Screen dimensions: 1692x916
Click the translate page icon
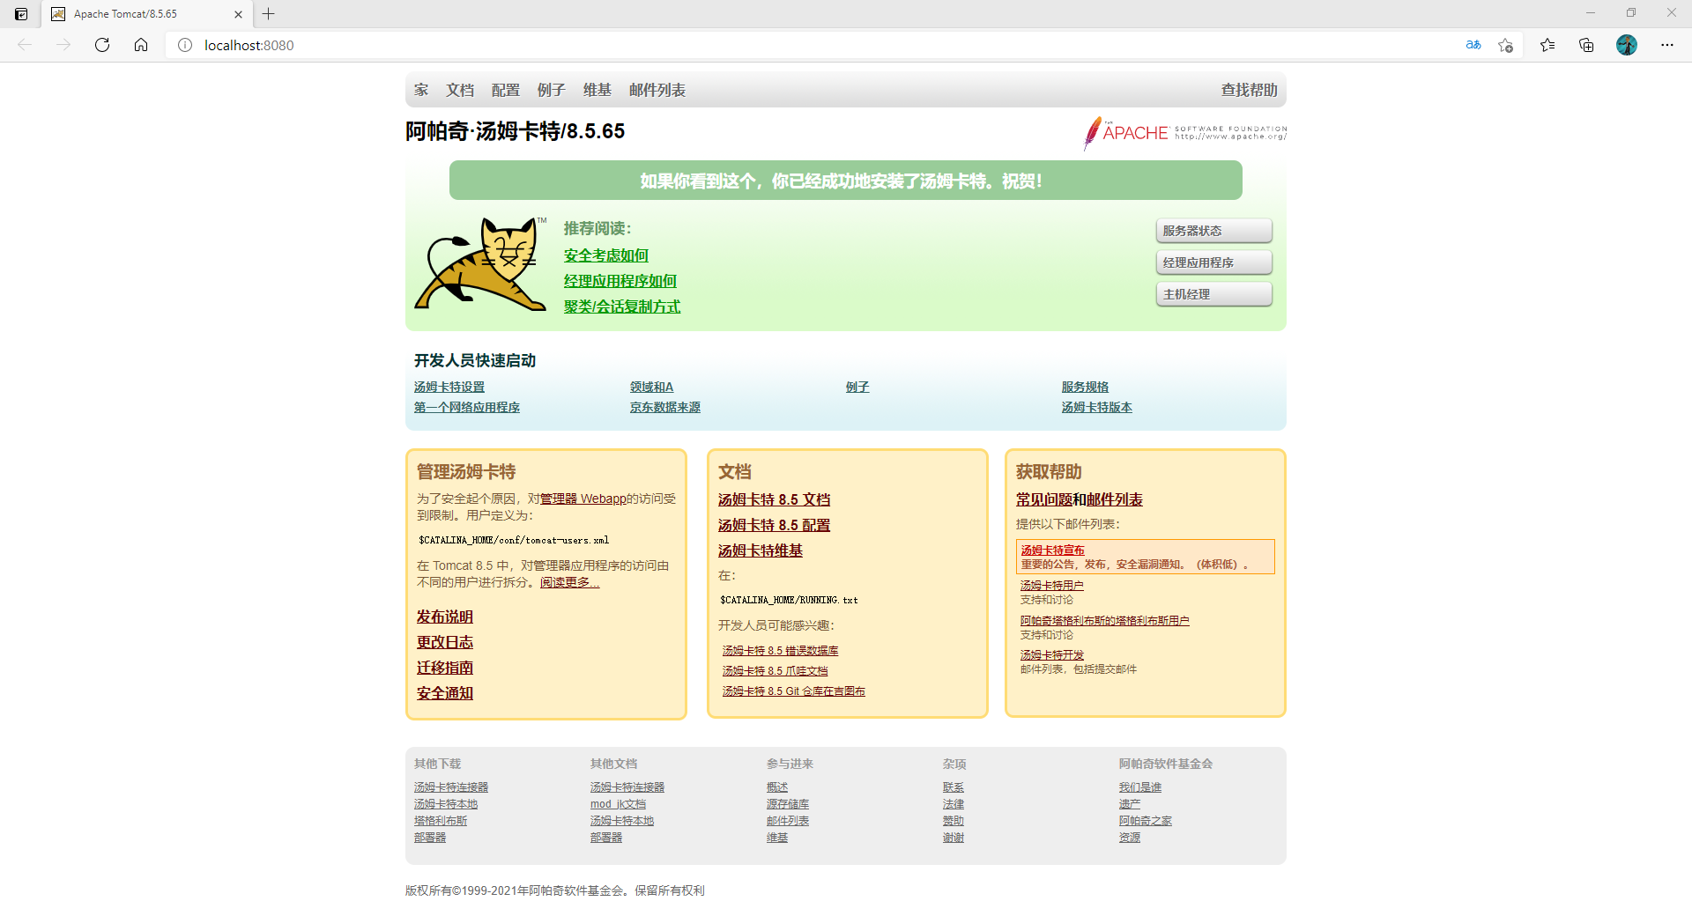coord(1473,45)
